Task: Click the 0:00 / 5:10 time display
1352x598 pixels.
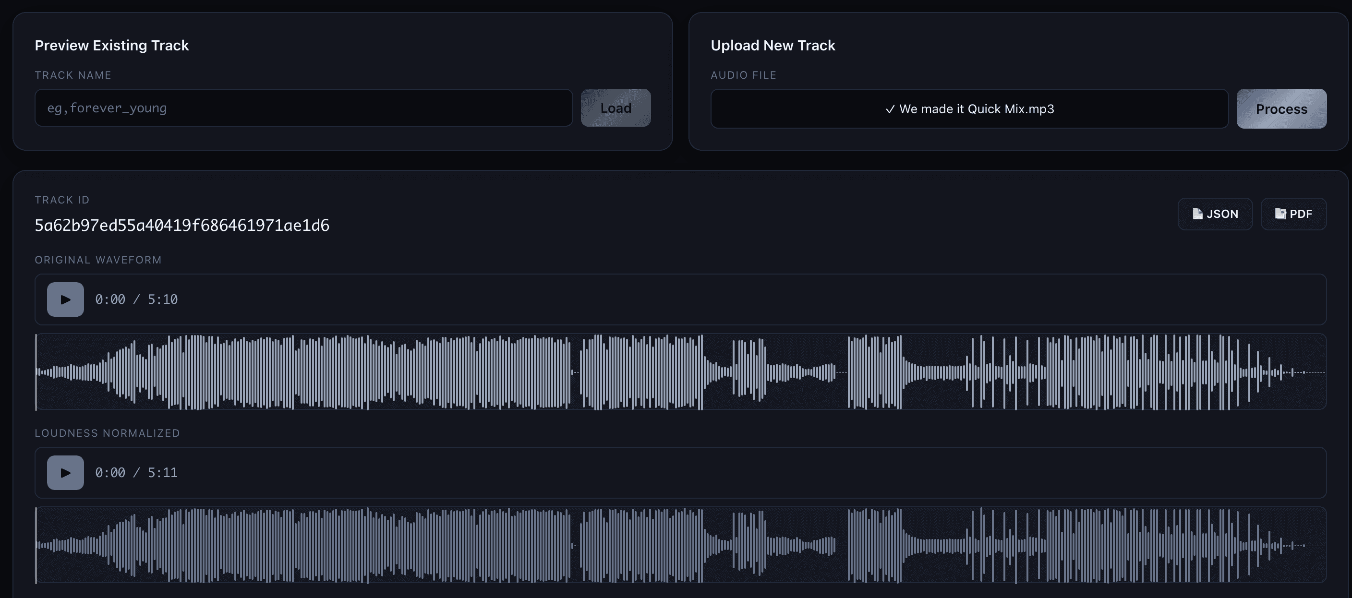Action: 136,299
